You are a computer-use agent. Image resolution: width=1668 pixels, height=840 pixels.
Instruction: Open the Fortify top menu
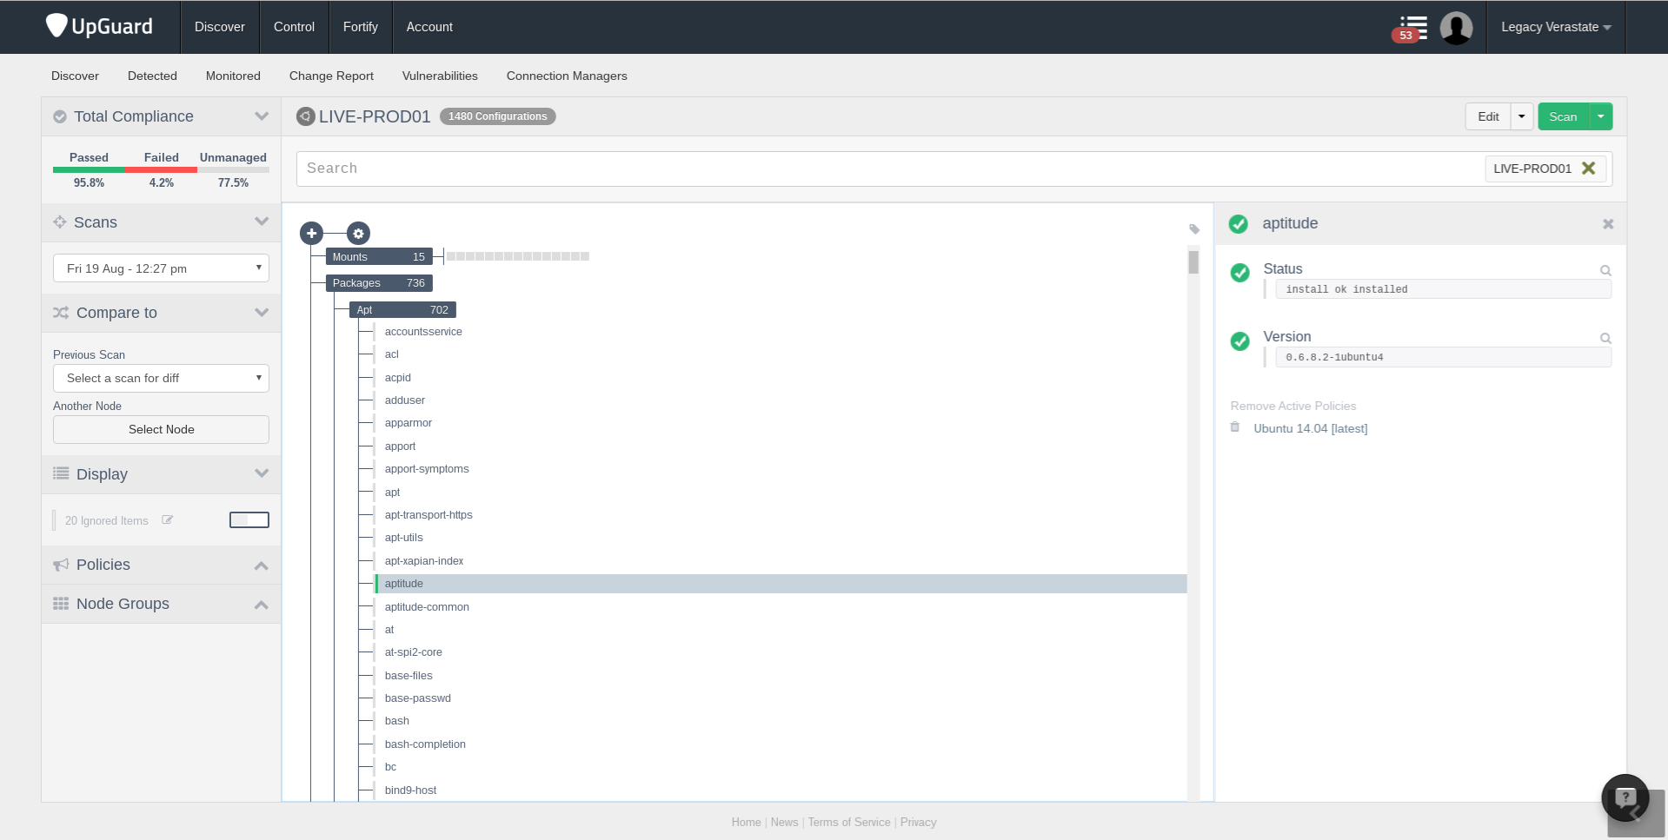coord(361,27)
